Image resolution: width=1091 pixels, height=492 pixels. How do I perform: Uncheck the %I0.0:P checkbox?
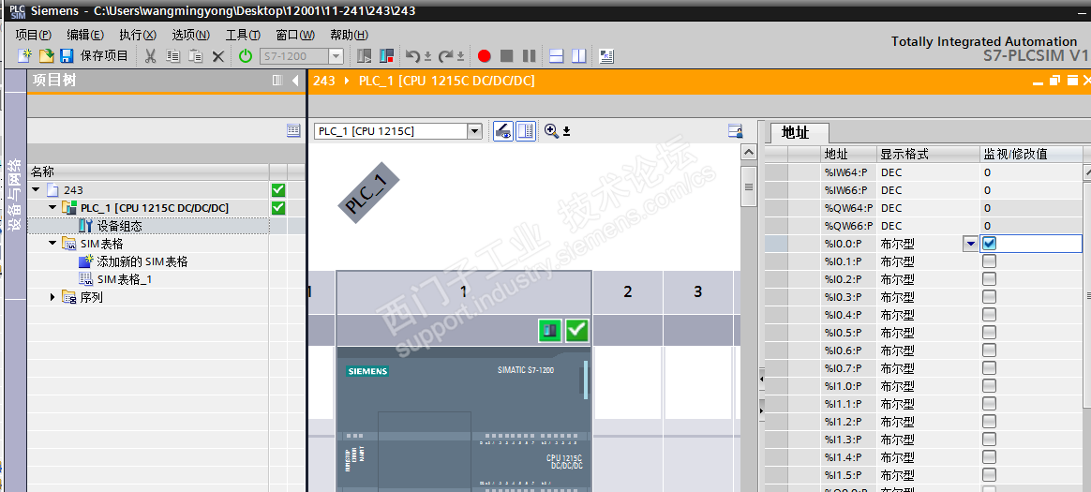(x=989, y=243)
